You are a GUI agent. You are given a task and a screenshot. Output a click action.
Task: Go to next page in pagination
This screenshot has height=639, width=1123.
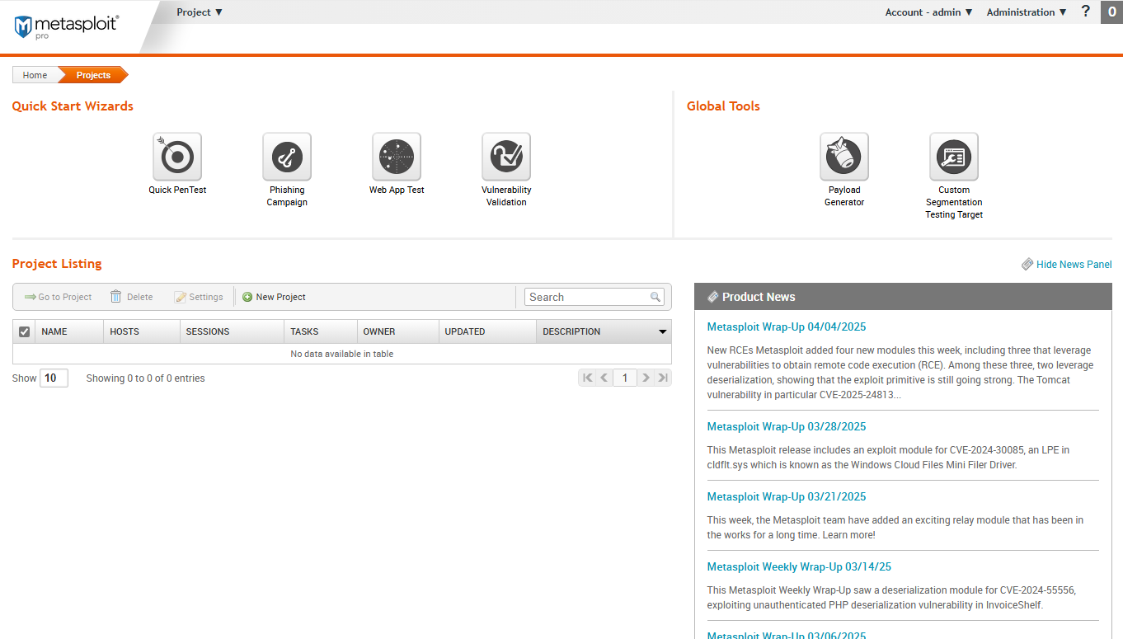646,378
